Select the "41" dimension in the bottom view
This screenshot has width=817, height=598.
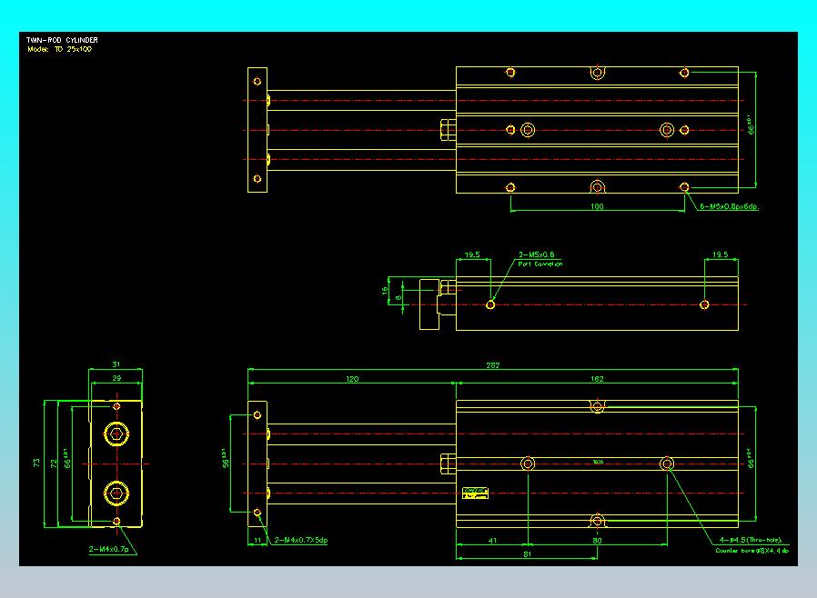click(493, 541)
